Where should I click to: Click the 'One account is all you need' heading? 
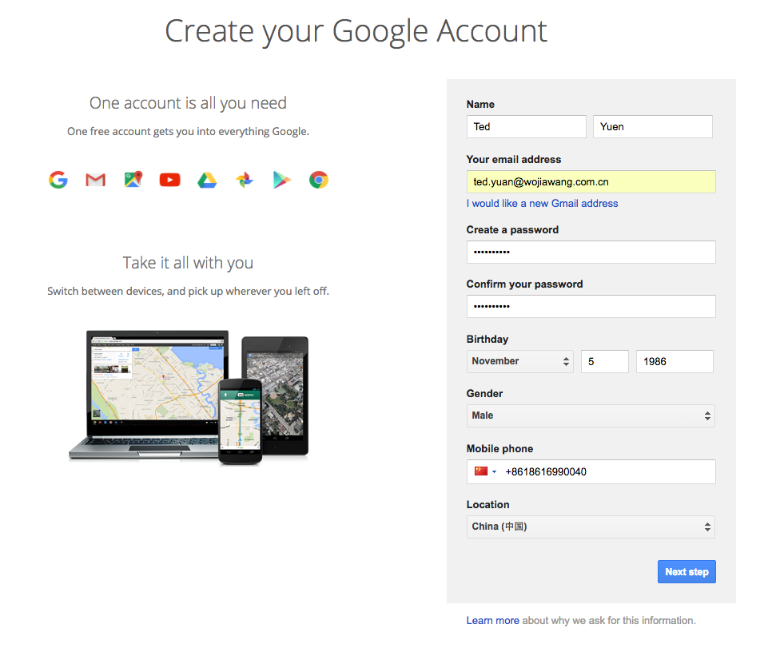188,103
